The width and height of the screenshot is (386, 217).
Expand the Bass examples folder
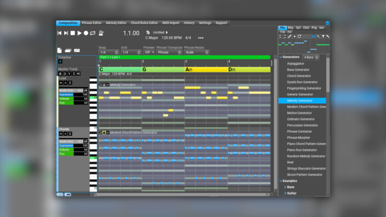tap(285, 187)
